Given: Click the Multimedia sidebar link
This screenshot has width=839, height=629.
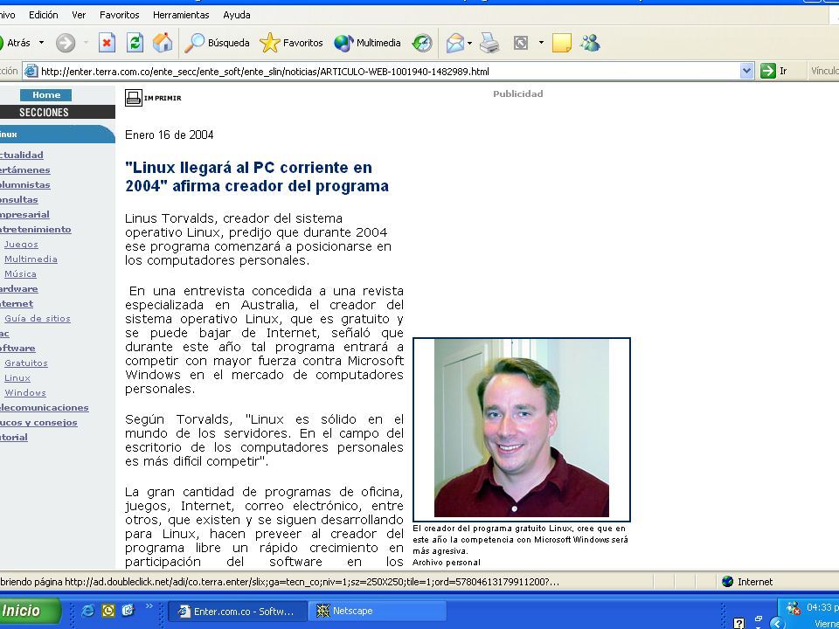Looking at the screenshot, I should (31, 259).
